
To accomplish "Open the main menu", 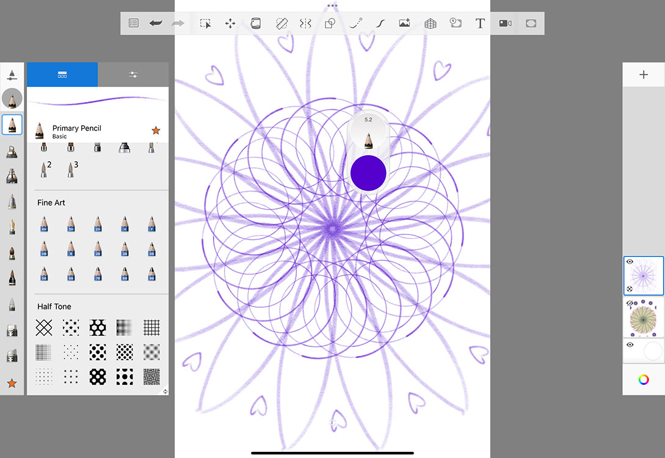I will (133, 23).
